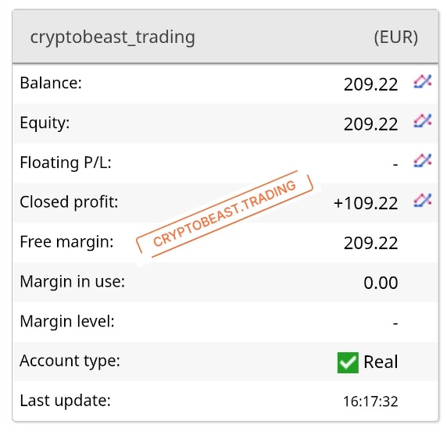Select the Balance row label
Image resolution: width=447 pixels, height=428 pixels.
click(x=51, y=83)
